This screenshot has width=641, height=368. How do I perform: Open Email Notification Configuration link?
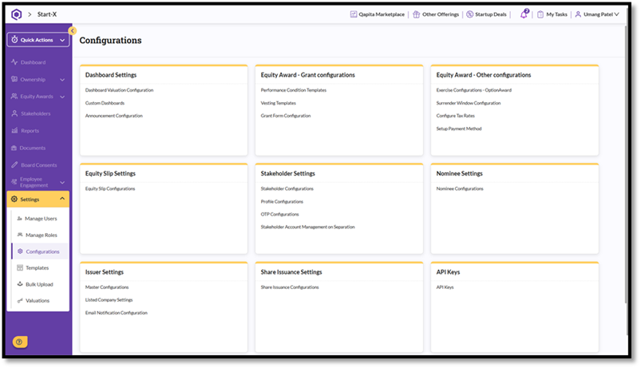click(x=116, y=313)
